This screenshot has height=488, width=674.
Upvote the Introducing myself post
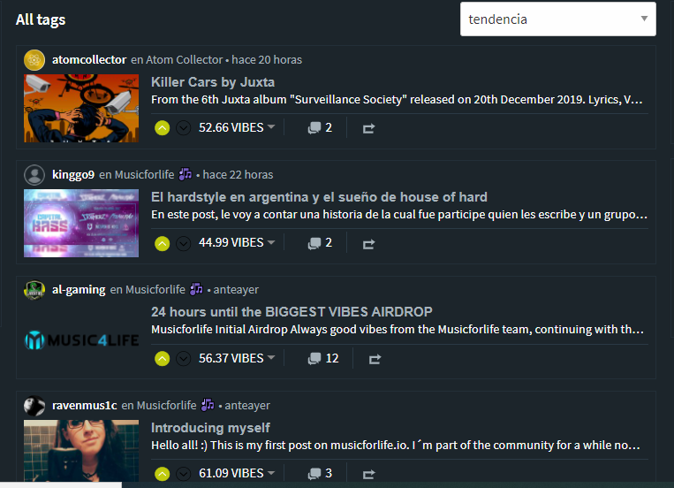162,474
